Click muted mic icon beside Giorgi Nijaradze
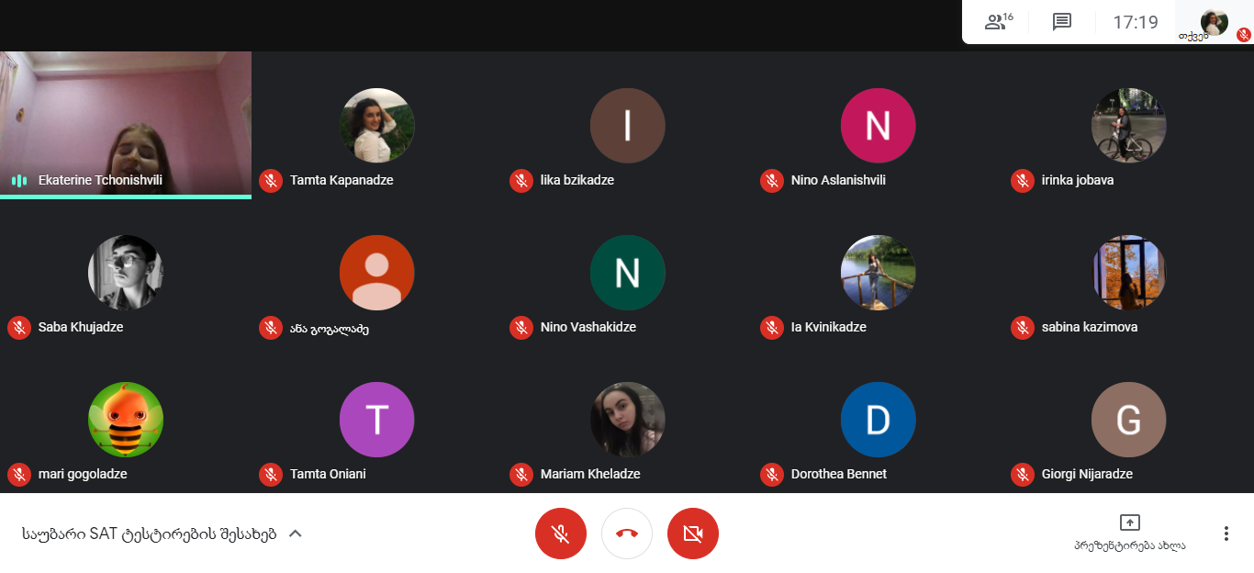This screenshot has width=1254, height=573. coord(1023,475)
